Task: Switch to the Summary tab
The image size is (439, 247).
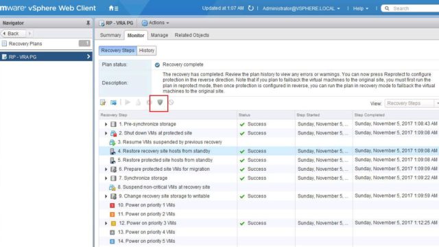Action: pos(110,35)
